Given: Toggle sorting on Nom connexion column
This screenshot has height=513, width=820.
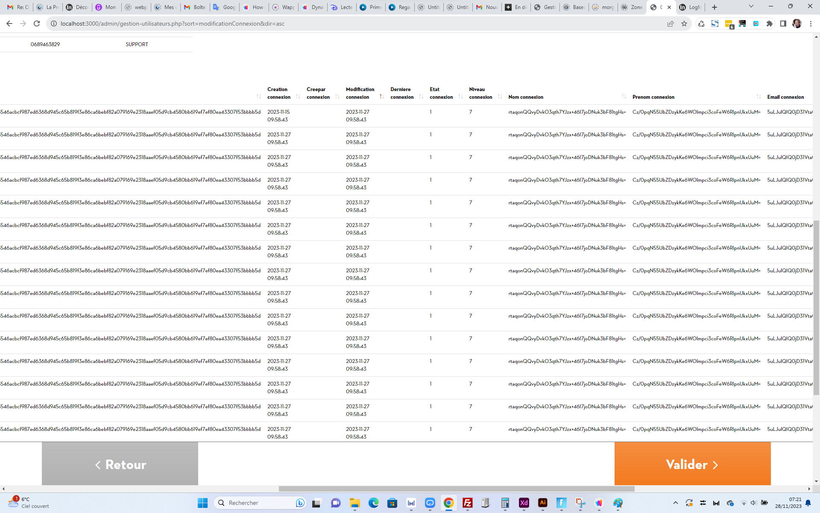Looking at the screenshot, I should click(x=624, y=97).
